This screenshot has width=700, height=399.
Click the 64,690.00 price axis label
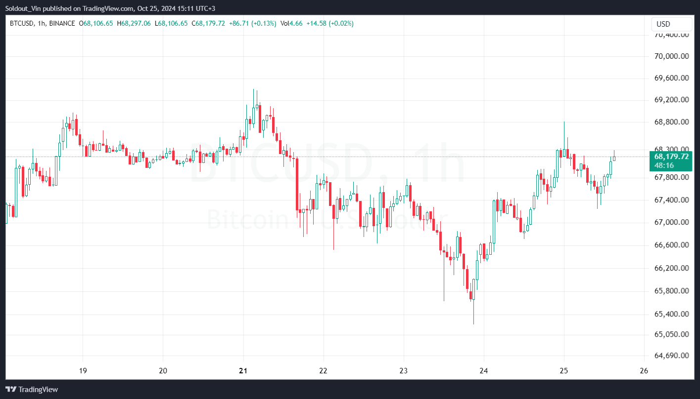[x=672, y=356]
